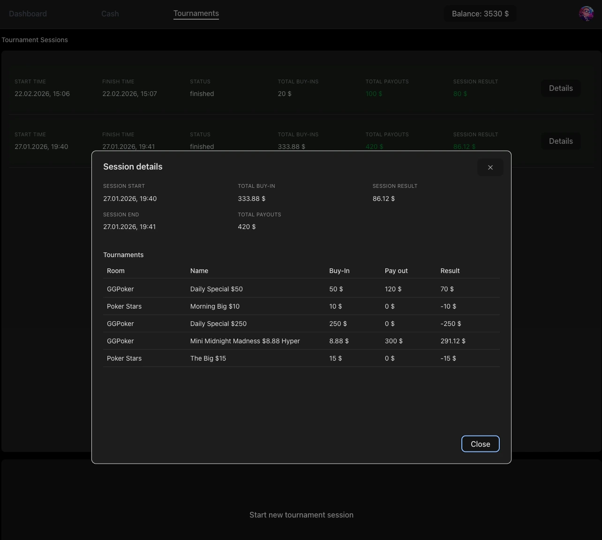Select the Daily Special $50 tournament name
Screen dimensions: 602x540
click(x=217, y=289)
